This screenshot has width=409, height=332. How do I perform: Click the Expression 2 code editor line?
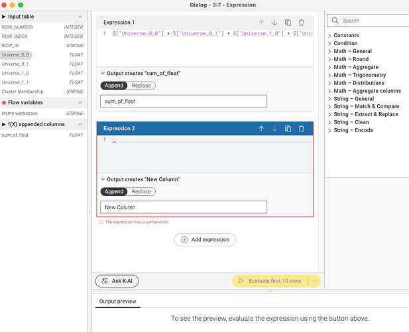tap(212, 139)
